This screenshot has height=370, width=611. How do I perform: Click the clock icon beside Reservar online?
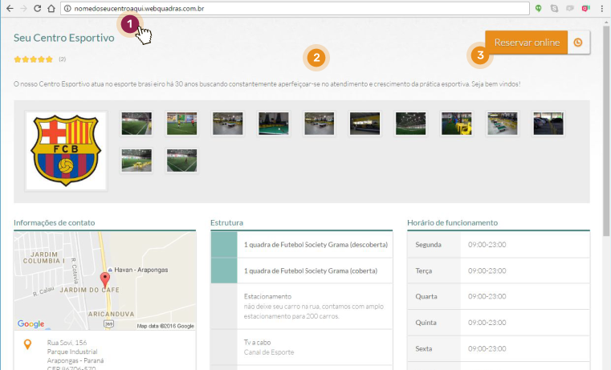coord(578,43)
